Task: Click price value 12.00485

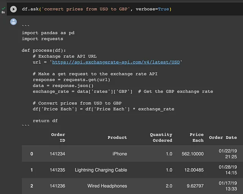Action: (x=194, y=170)
